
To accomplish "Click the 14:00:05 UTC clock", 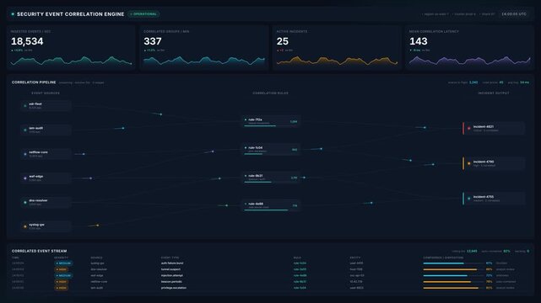I will pyautogui.click(x=514, y=14).
